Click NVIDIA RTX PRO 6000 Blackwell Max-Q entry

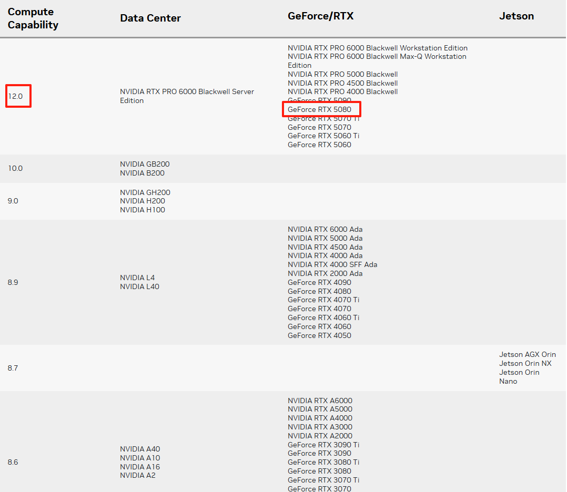[x=377, y=61]
